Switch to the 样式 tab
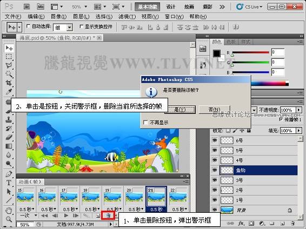The height and width of the screenshot is (229, 306). pos(245,42)
